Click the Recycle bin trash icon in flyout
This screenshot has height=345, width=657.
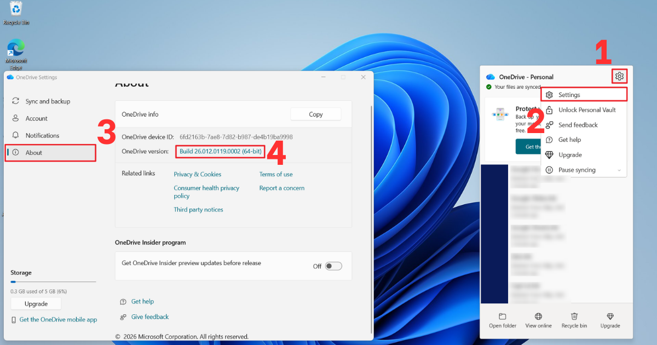[574, 317]
